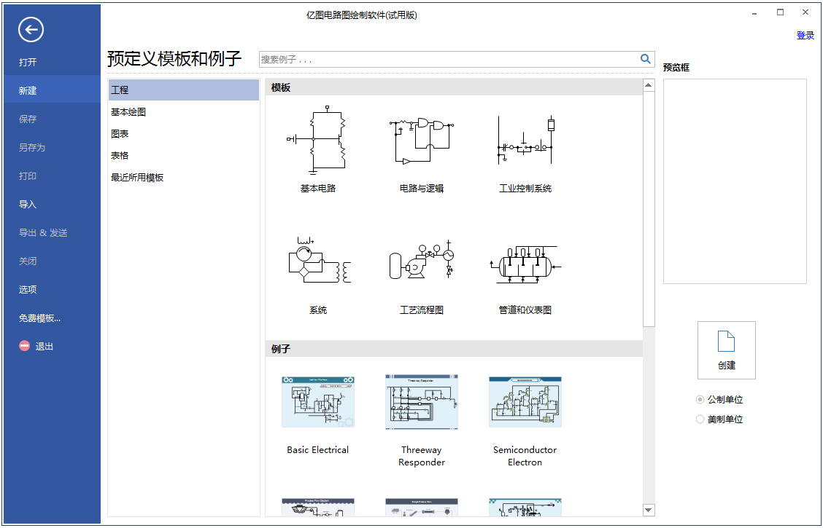The width and height of the screenshot is (823, 528).
Task: Click the 创建 blank document icon
Action: point(726,342)
